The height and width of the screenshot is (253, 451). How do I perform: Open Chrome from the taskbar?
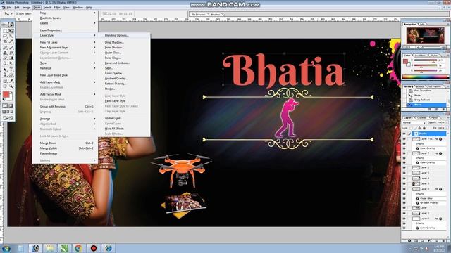click(78, 248)
